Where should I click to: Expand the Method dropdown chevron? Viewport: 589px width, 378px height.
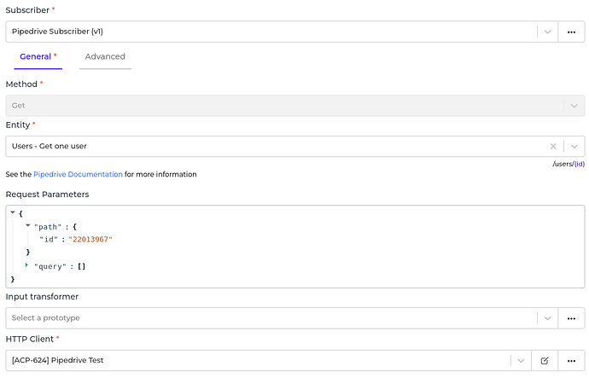574,106
